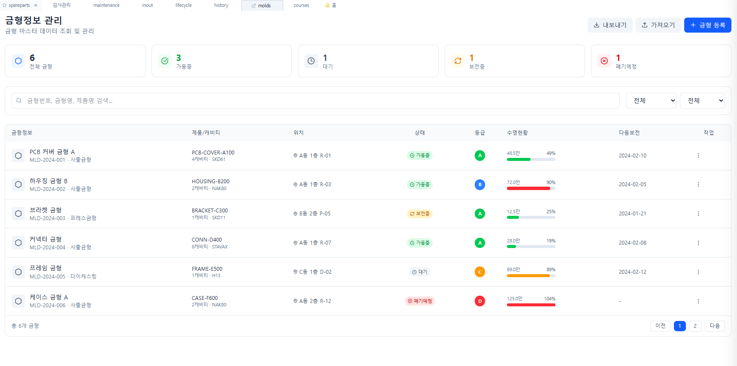Click the 보전중 refresh card icon

pyautogui.click(x=458, y=61)
